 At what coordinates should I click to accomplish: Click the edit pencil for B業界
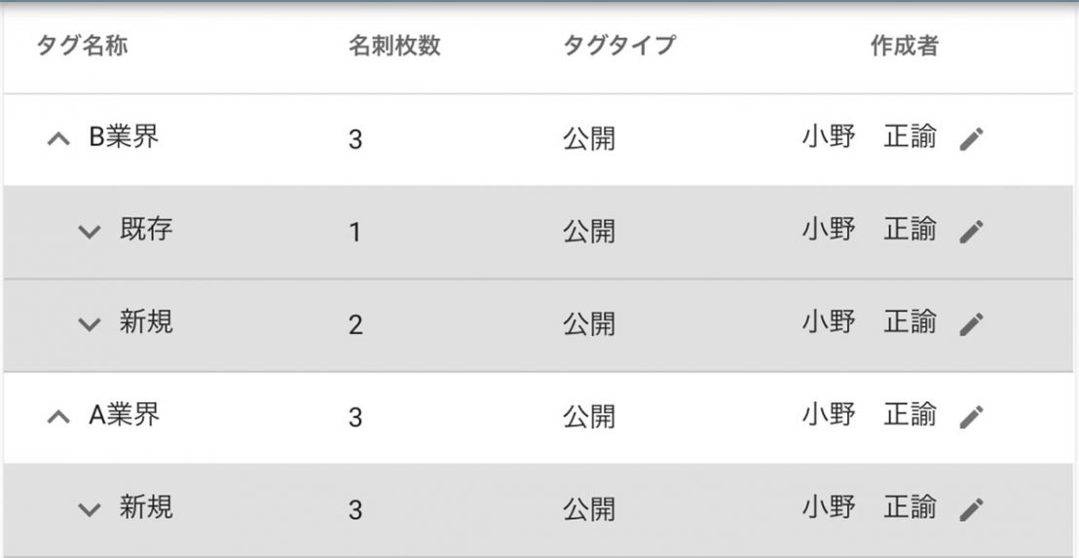972,139
